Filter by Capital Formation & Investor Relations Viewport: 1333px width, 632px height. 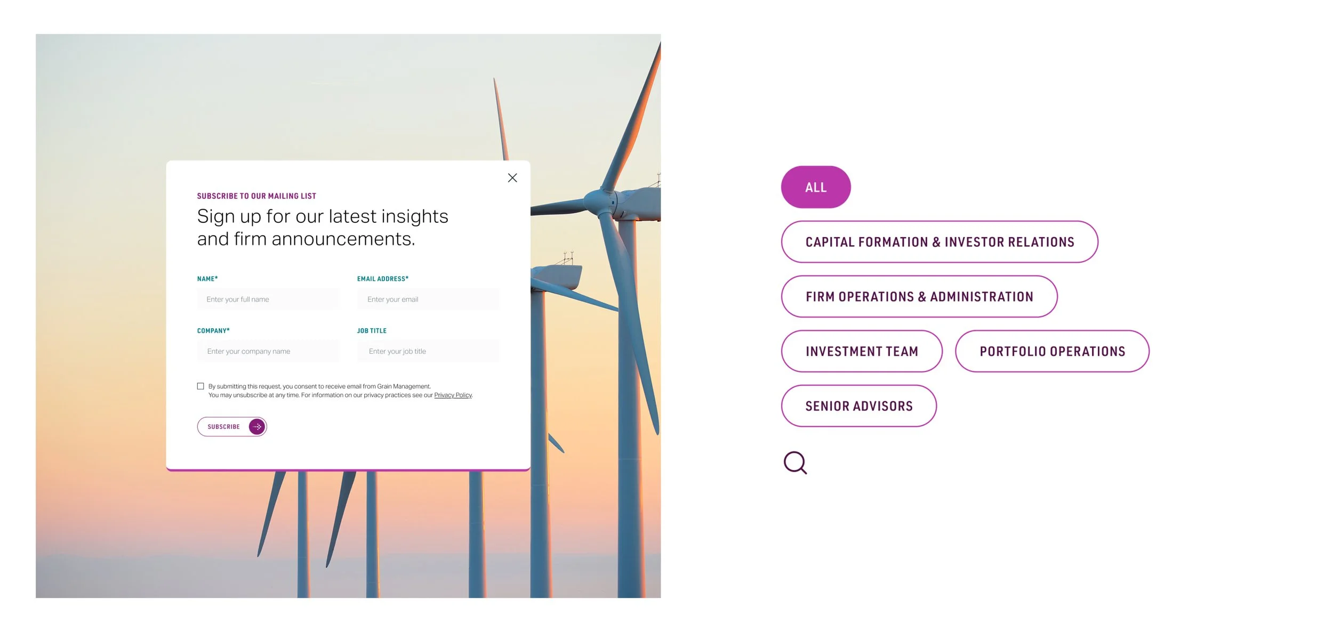[939, 242]
